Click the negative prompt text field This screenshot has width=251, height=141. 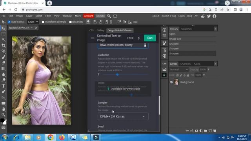click(123, 45)
